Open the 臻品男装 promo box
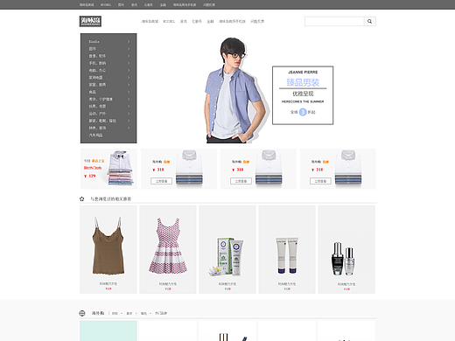 click(x=303, y=95)
